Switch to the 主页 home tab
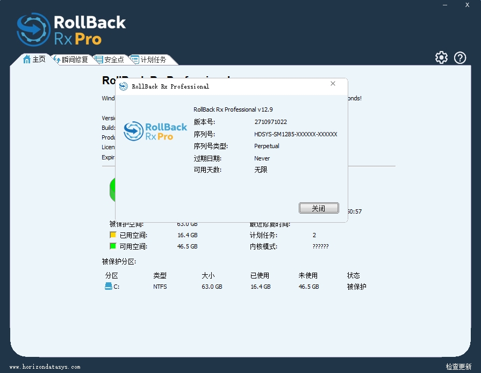Viewport: 481px width, 373px height. (x=34, y=59)
